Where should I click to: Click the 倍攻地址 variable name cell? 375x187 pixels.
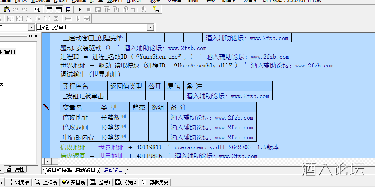pyautogui.click(x=75, y=118)
